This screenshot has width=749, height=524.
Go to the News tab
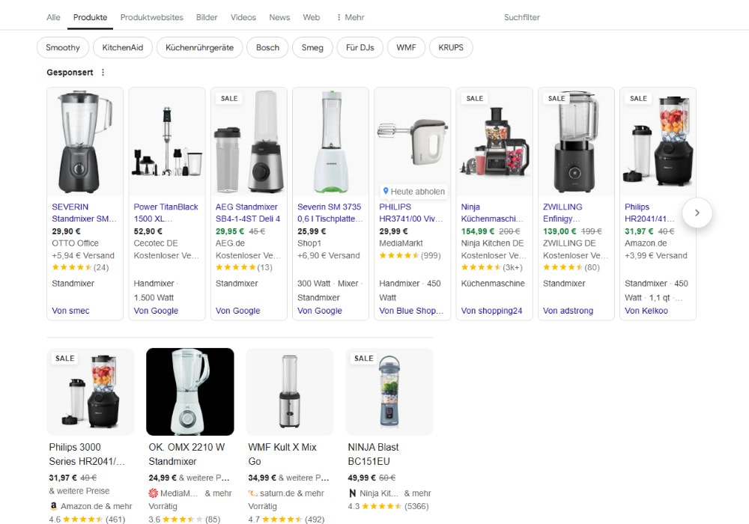click(279, 17)
